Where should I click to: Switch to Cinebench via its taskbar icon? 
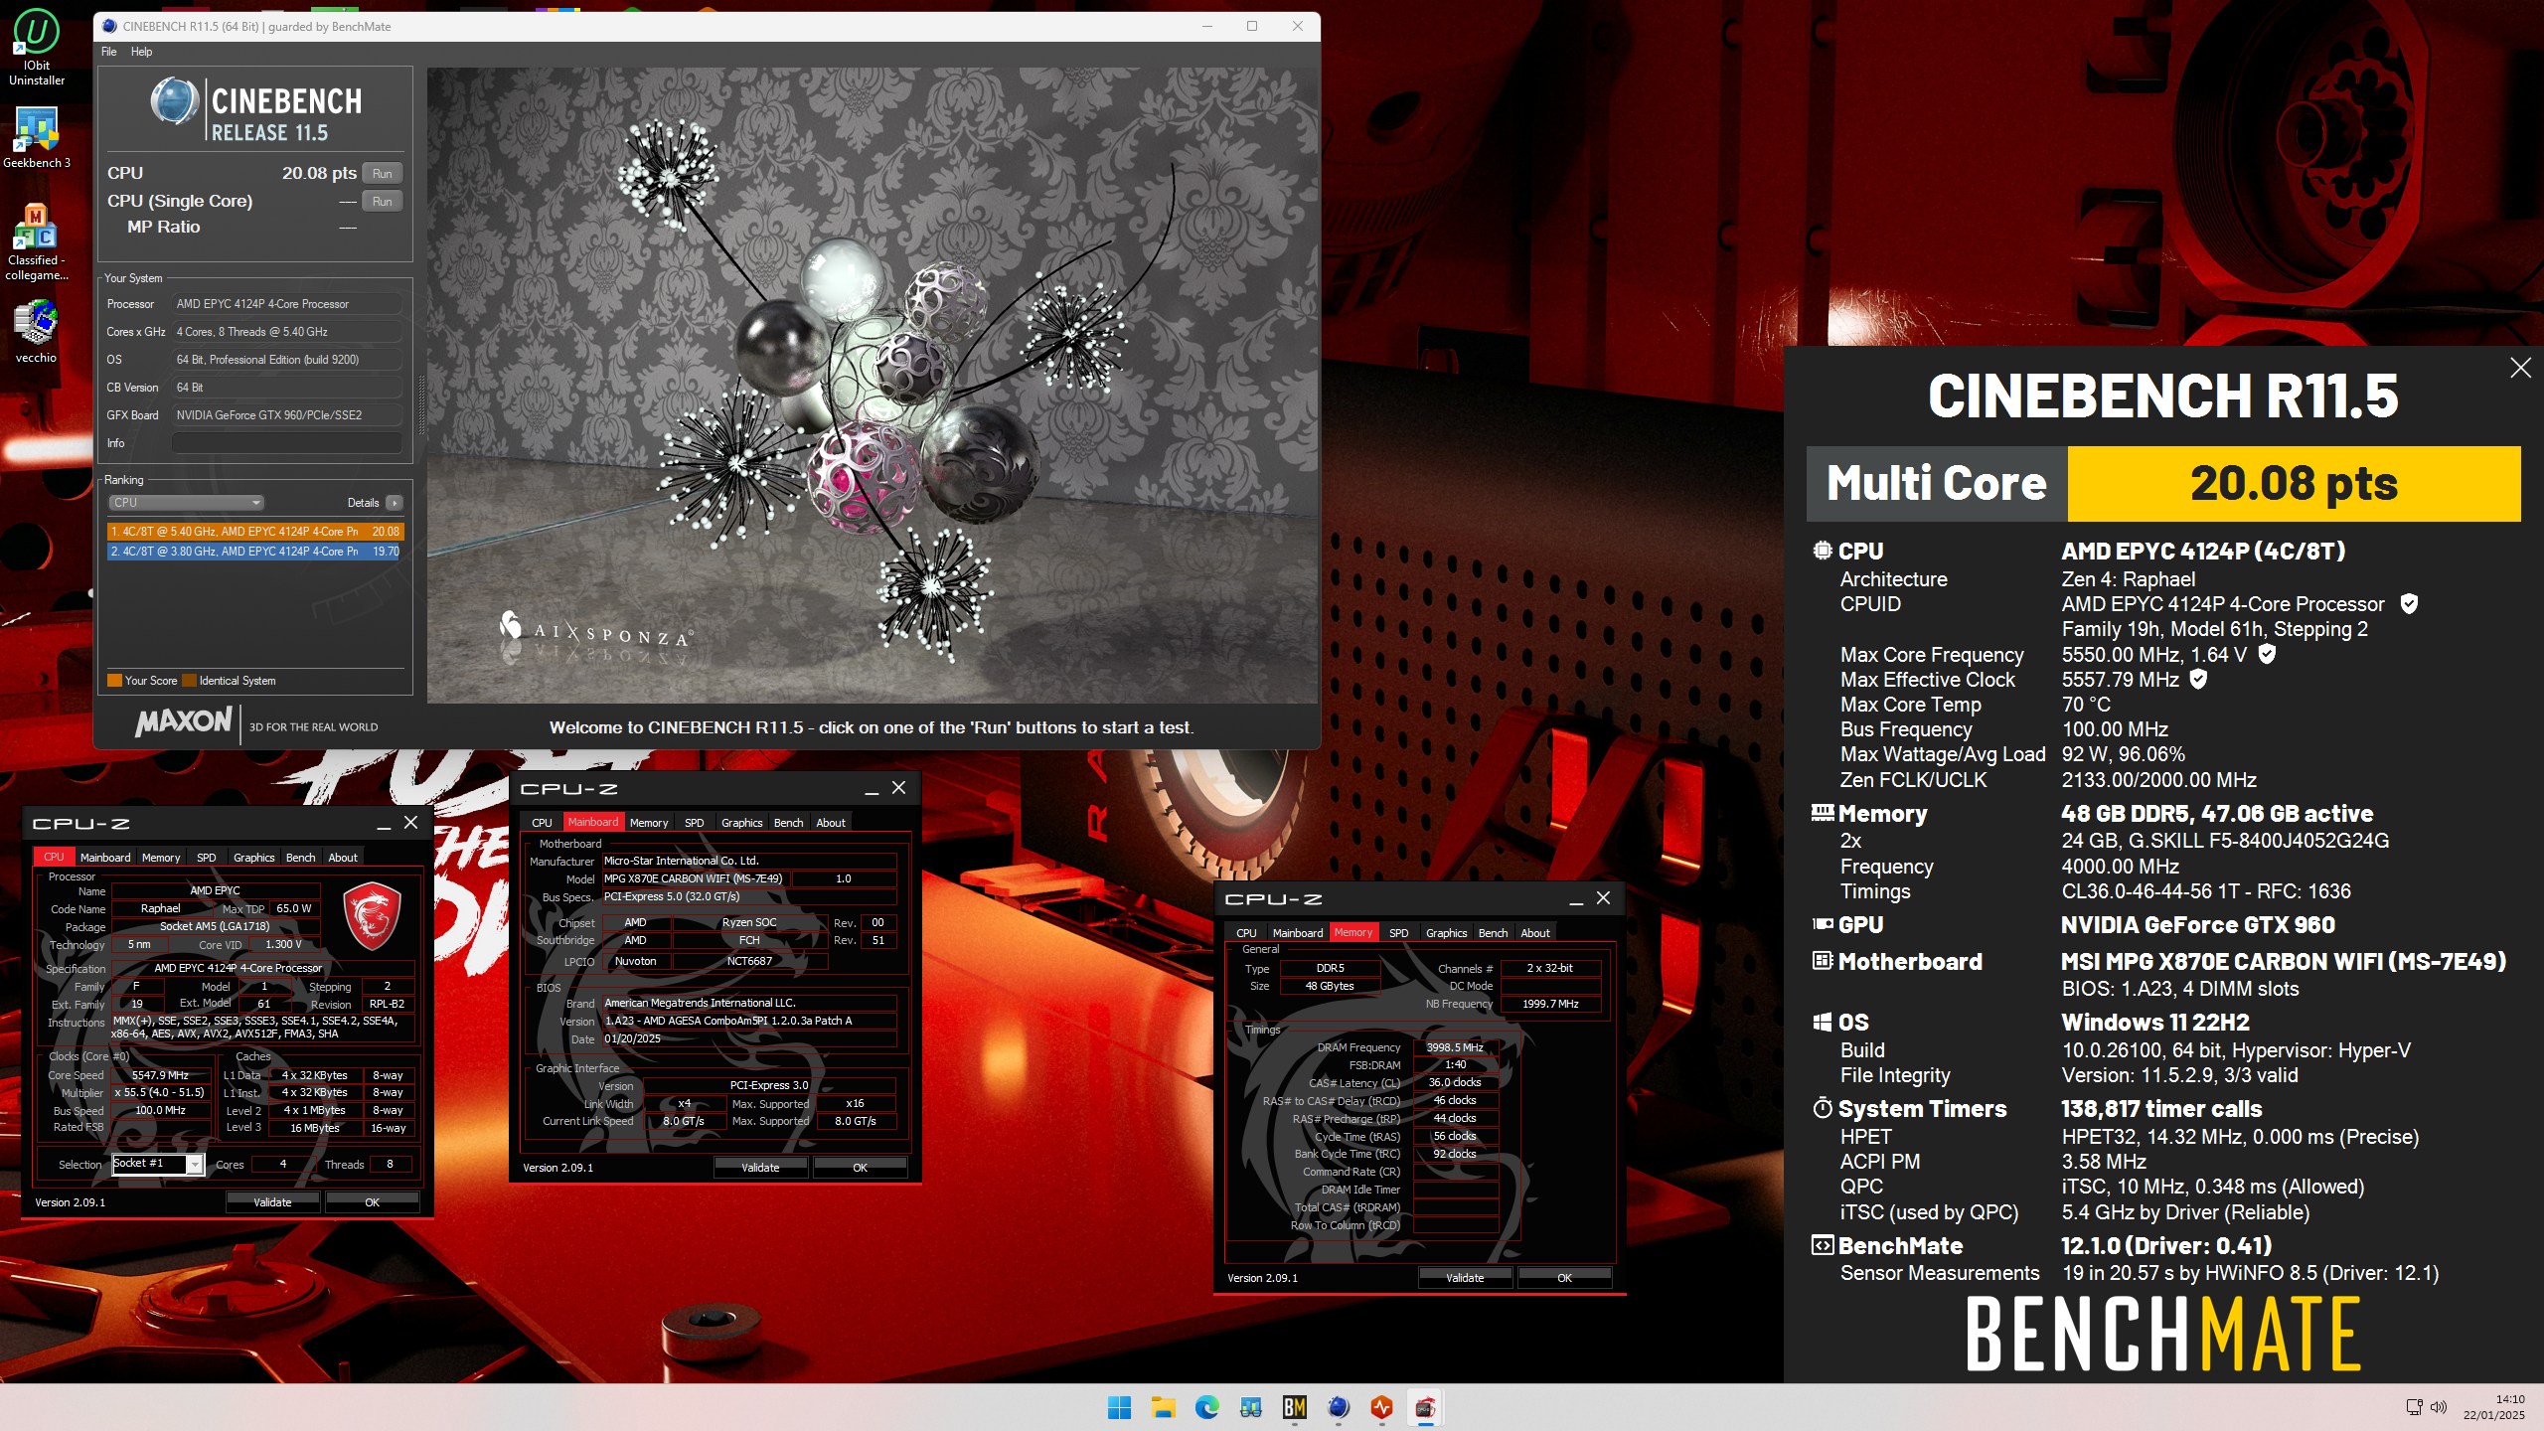tap(1338, 1407)
